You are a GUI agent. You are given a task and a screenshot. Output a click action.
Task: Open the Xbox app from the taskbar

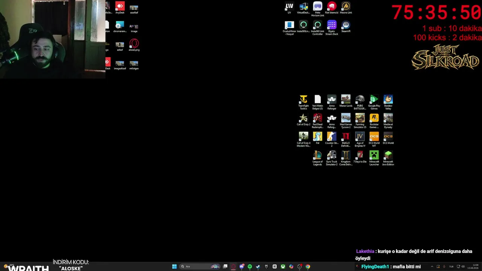click(x=283, y=266)
